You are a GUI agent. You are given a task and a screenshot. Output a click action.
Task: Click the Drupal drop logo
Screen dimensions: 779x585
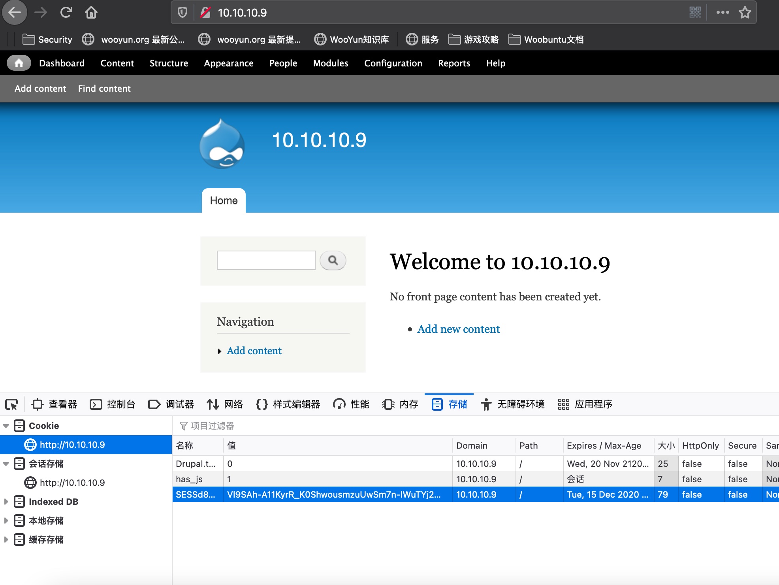click(222, 144)
